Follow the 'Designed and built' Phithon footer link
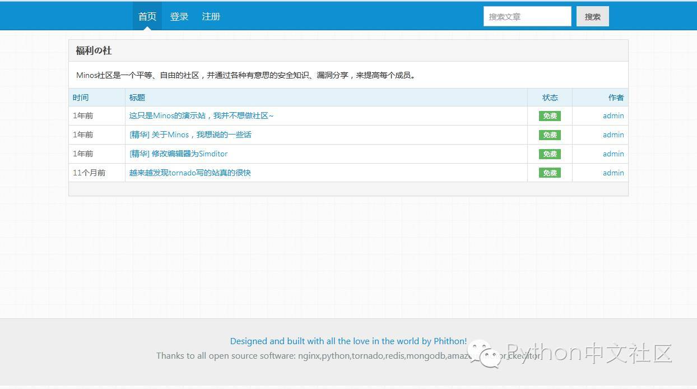Screen dimensions: 697x389 click(x=348, y=341)
